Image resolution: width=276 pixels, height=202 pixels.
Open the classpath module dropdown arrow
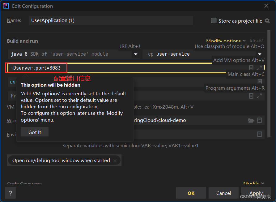[x=260, y=54]
